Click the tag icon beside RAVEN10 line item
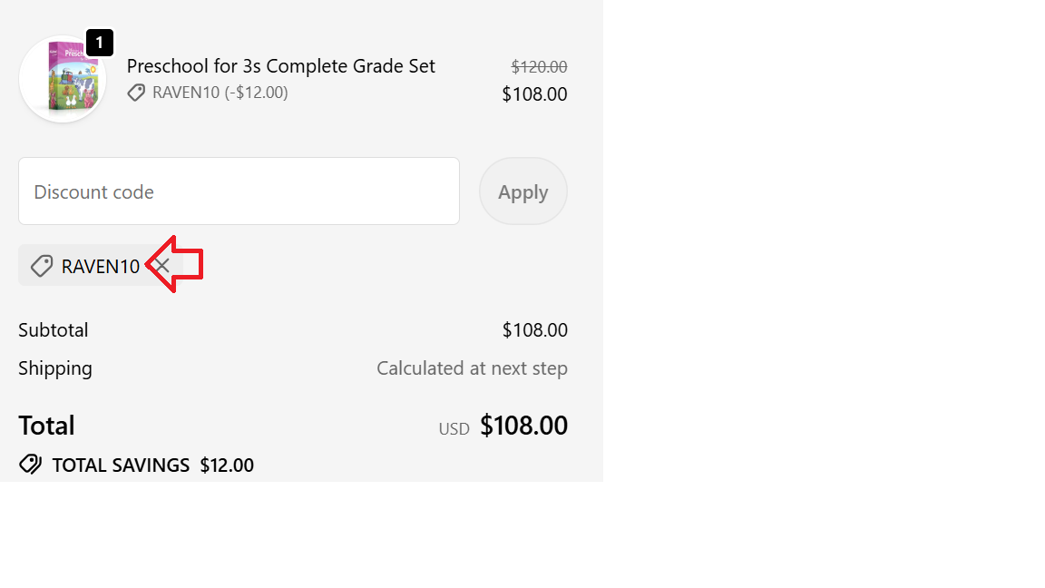The width and height of the screenshot is (1045, 588). [136, 93]
